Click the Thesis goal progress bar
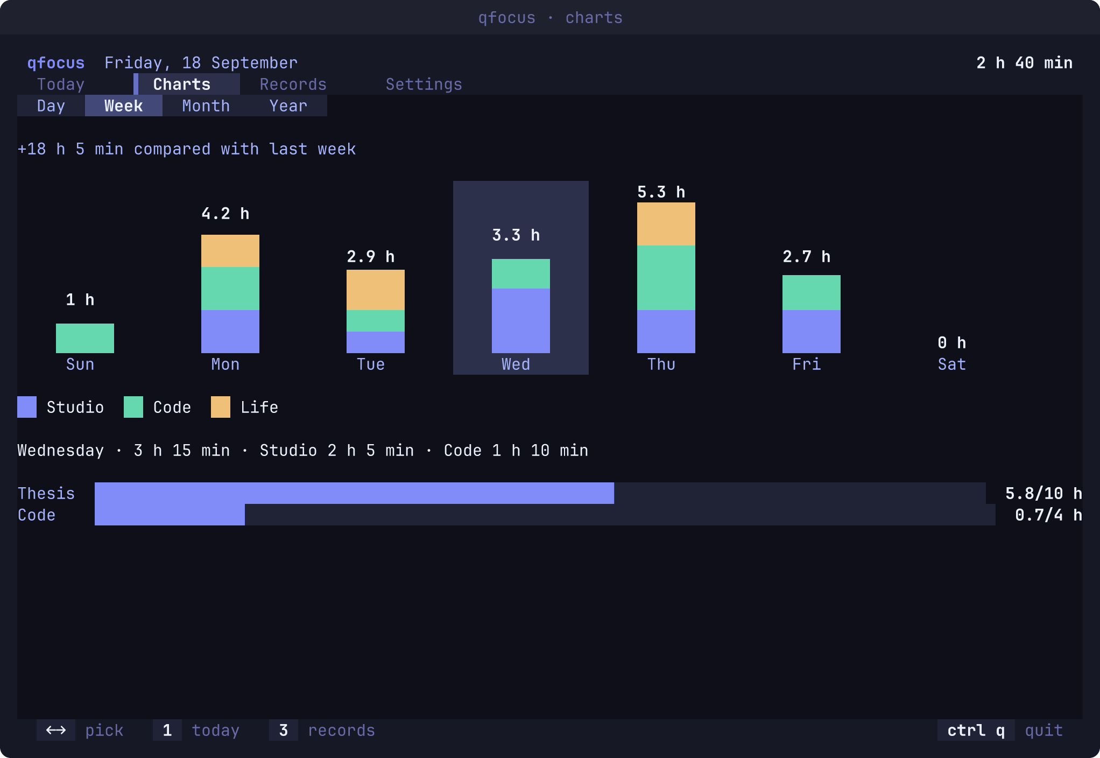Image resolution: width=1100 pixels, height=758 pixels. (540, 493)
